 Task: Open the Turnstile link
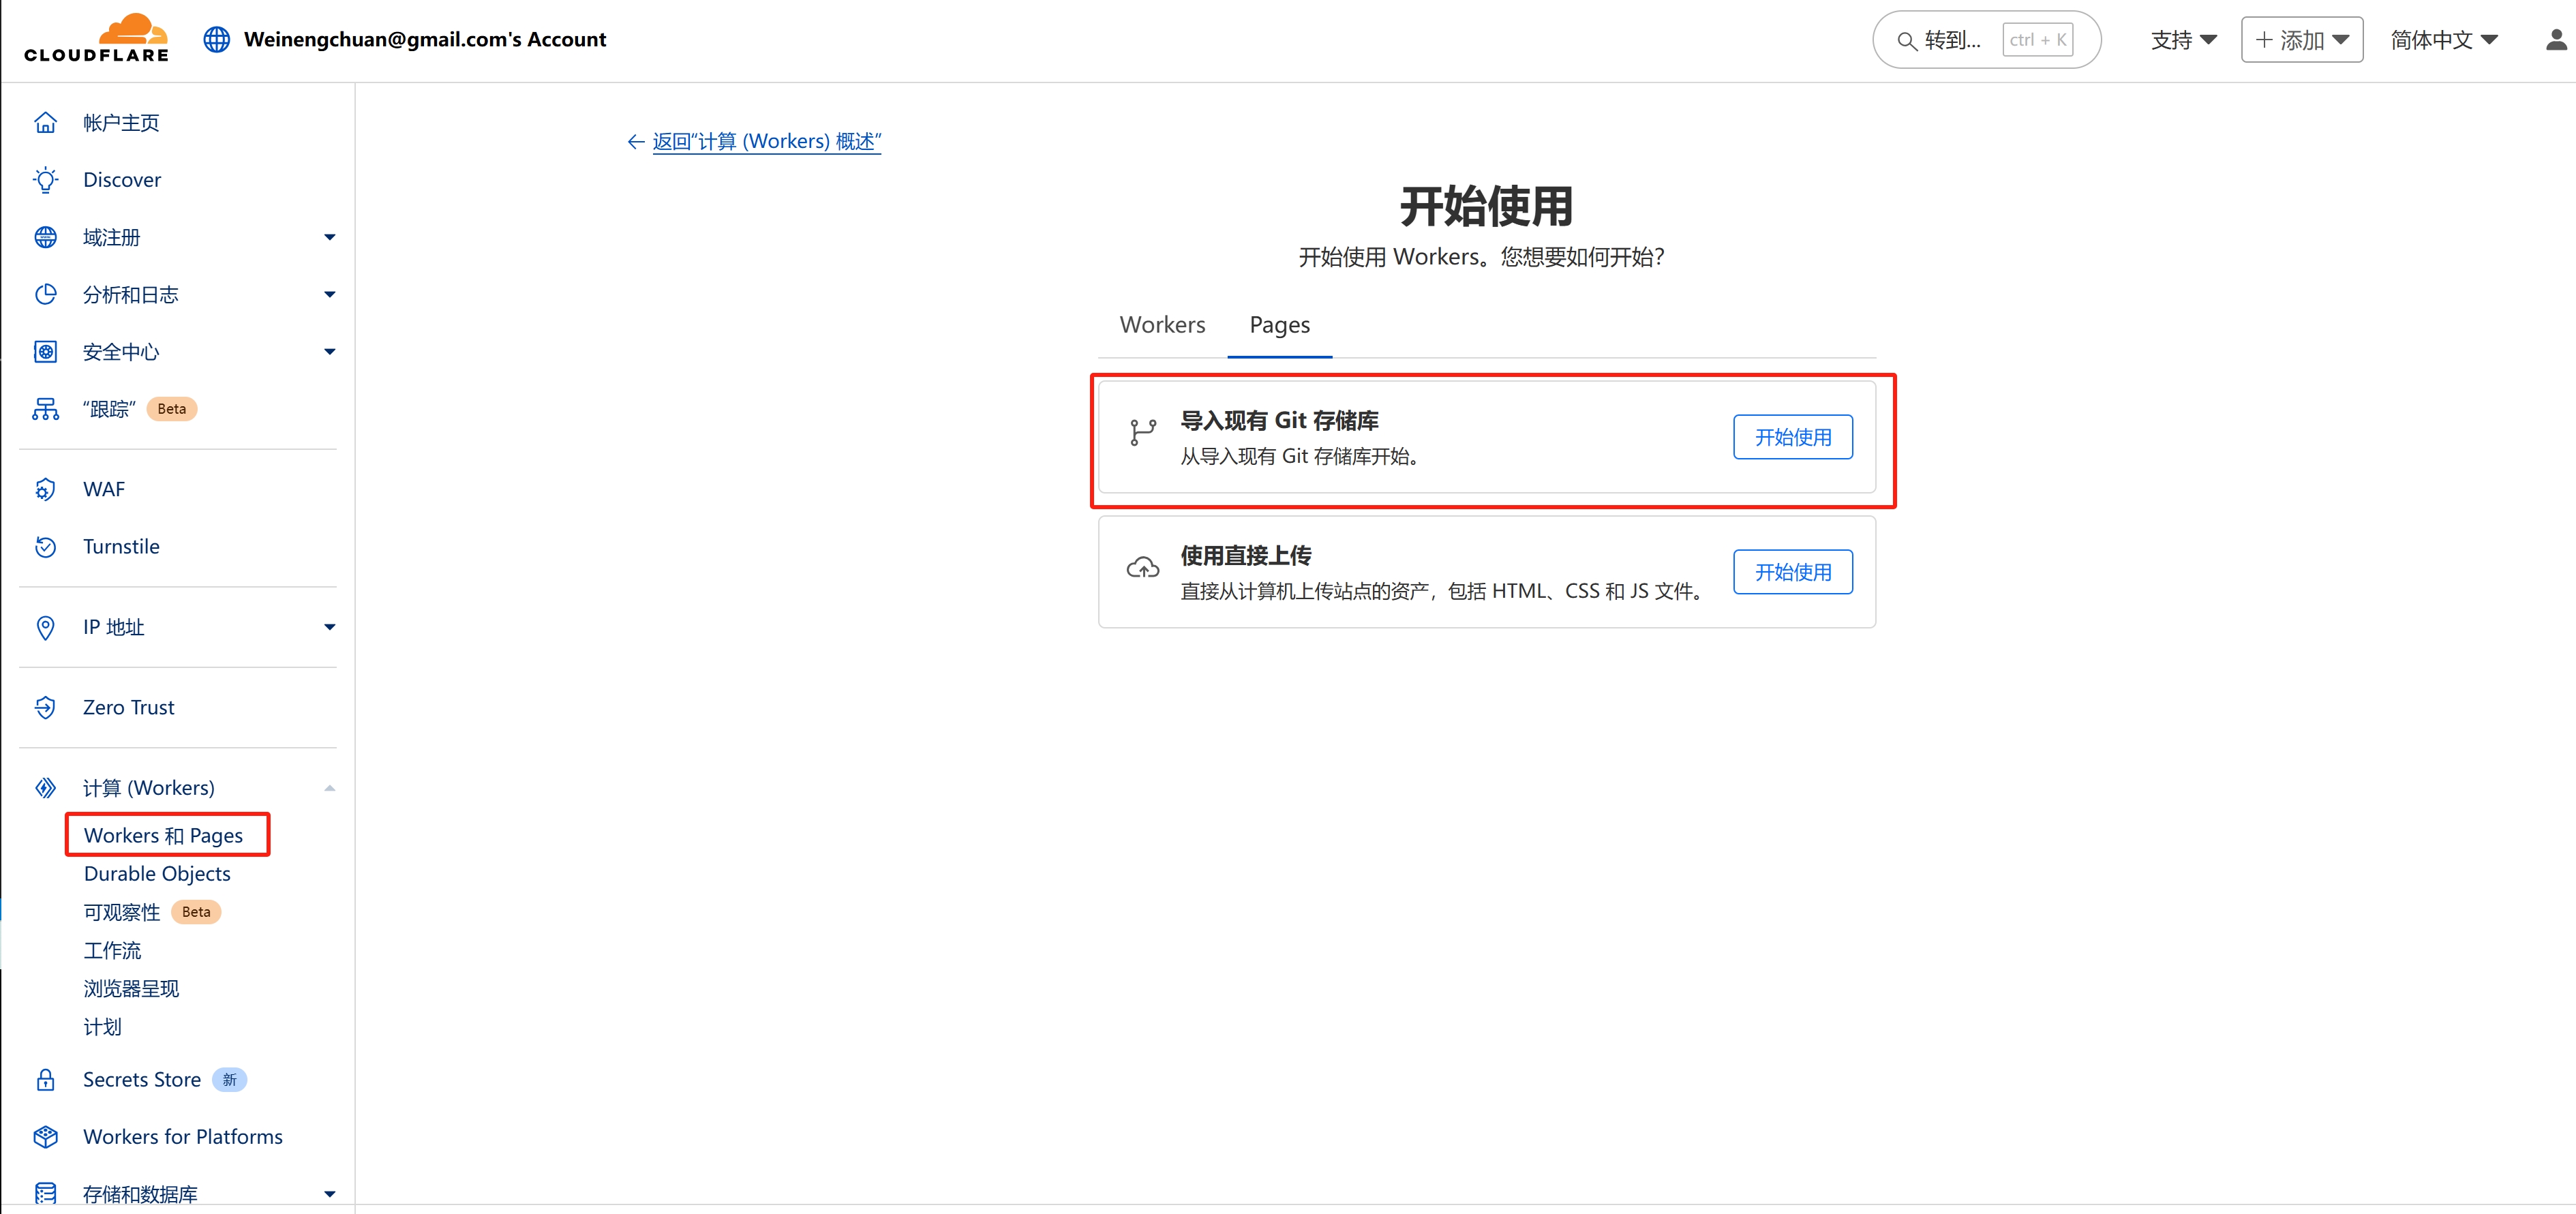point(121,546)
